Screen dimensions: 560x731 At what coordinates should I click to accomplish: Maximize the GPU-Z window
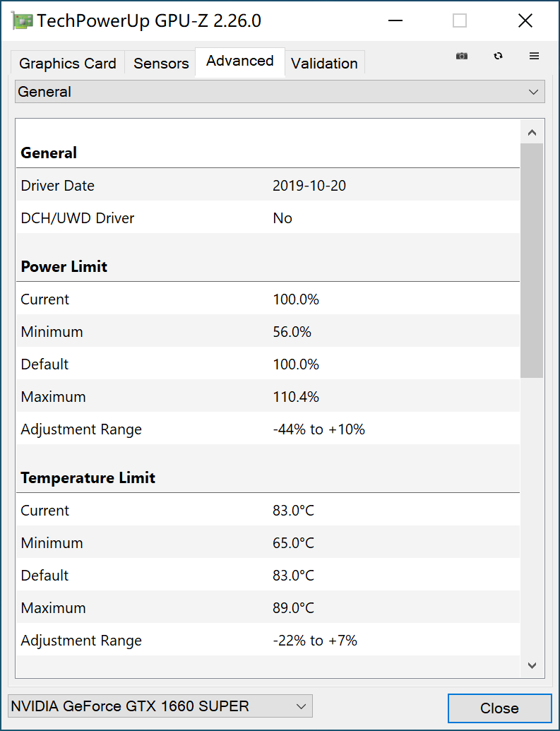[460, 21]
